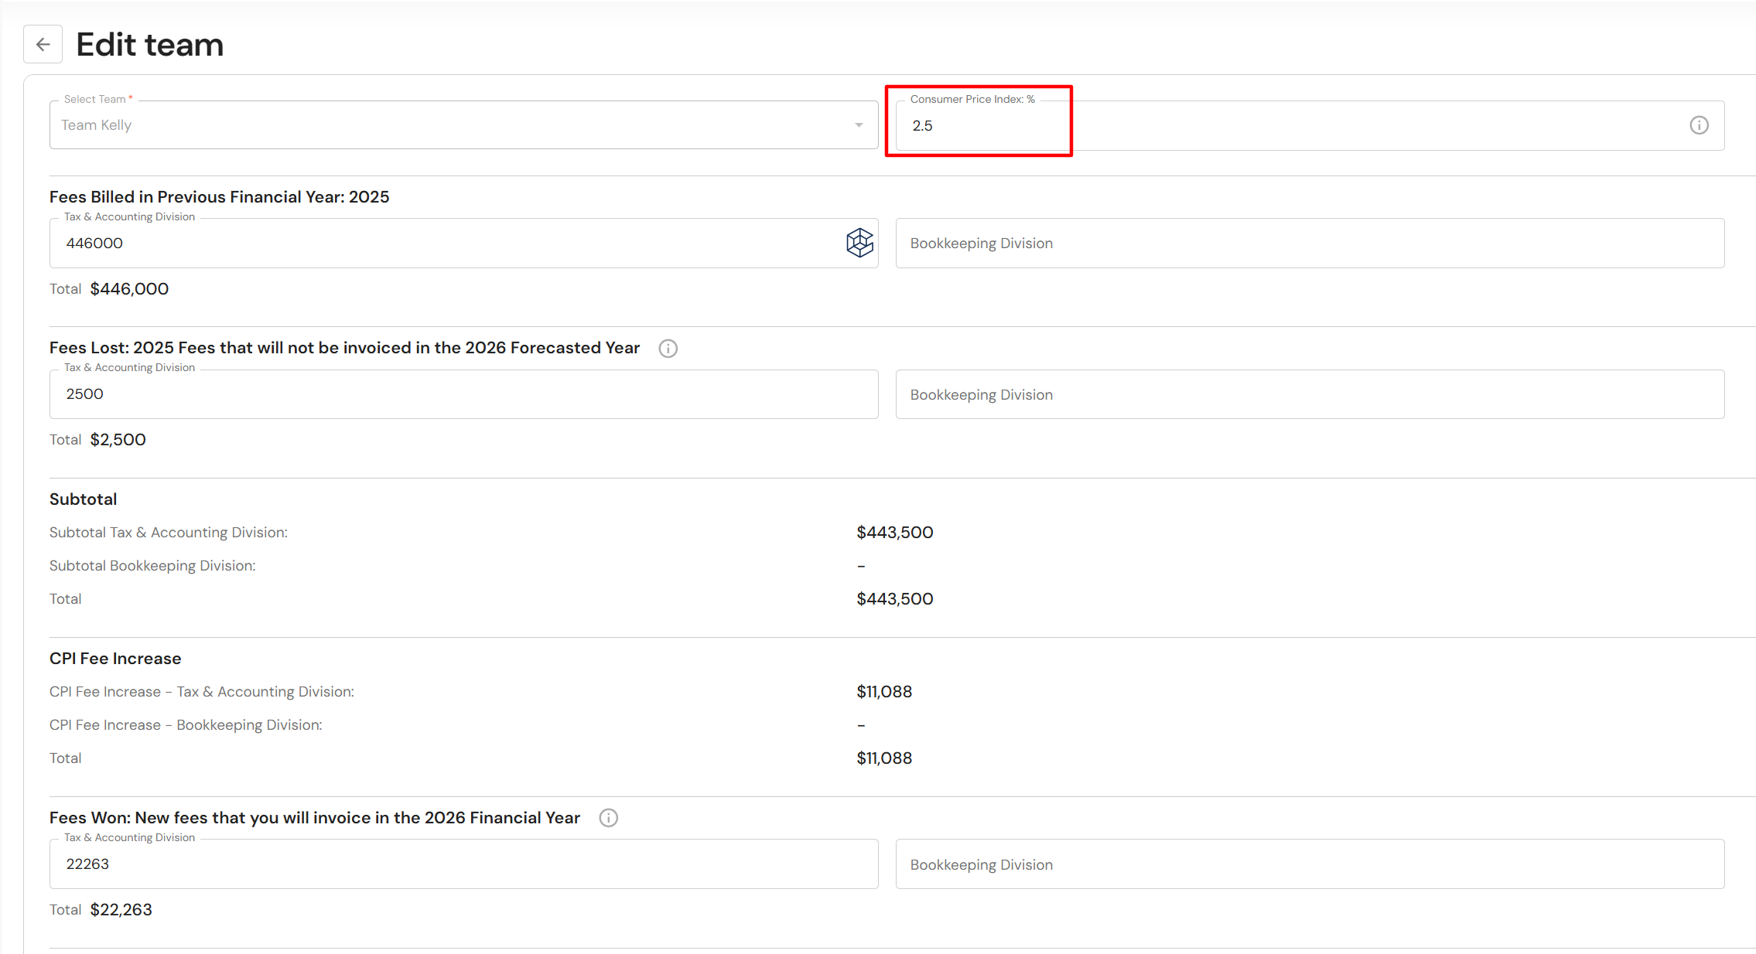The height and width of the screenshot is (954, 1756).
Task: Click the Fees Lost total $2,500
Action: pyautogui.click(x=118, y=440)
